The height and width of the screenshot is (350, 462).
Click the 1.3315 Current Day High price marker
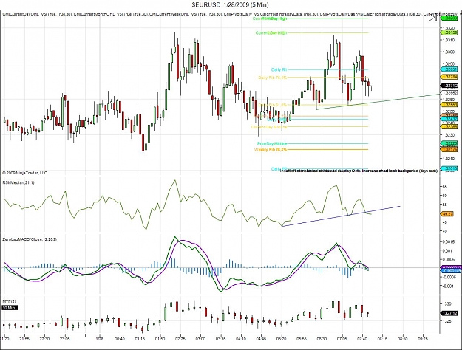click(x=449, y=32)
